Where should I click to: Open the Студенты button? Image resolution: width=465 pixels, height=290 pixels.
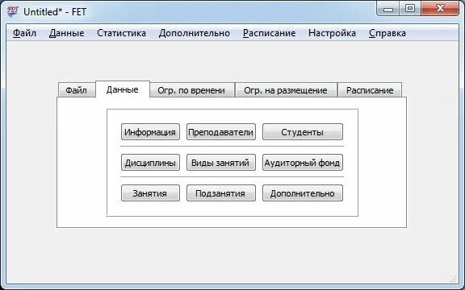tap(303, 132)
